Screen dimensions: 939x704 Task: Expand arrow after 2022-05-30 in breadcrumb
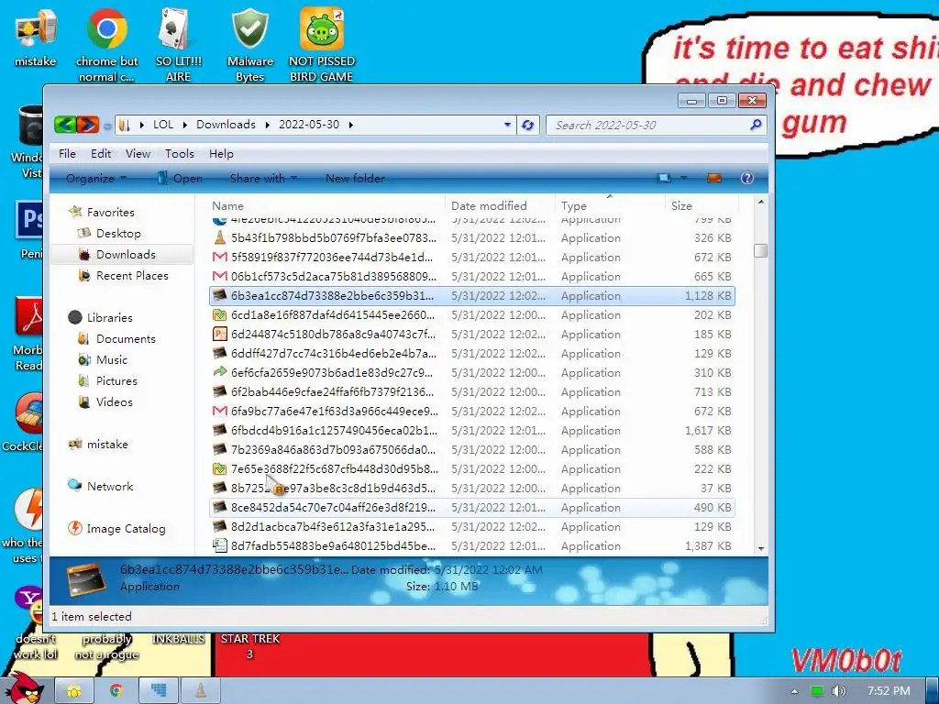[350, 125]
